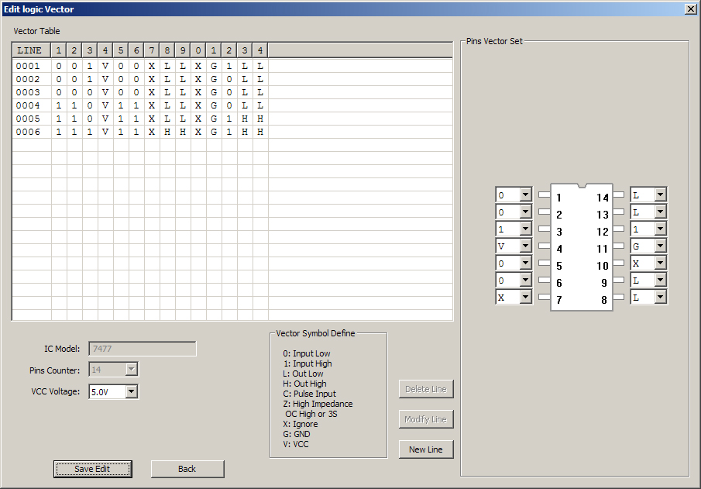Open the VCC Voltage dropdown
The height and width of the screenshot is (489, 701).
131,392
